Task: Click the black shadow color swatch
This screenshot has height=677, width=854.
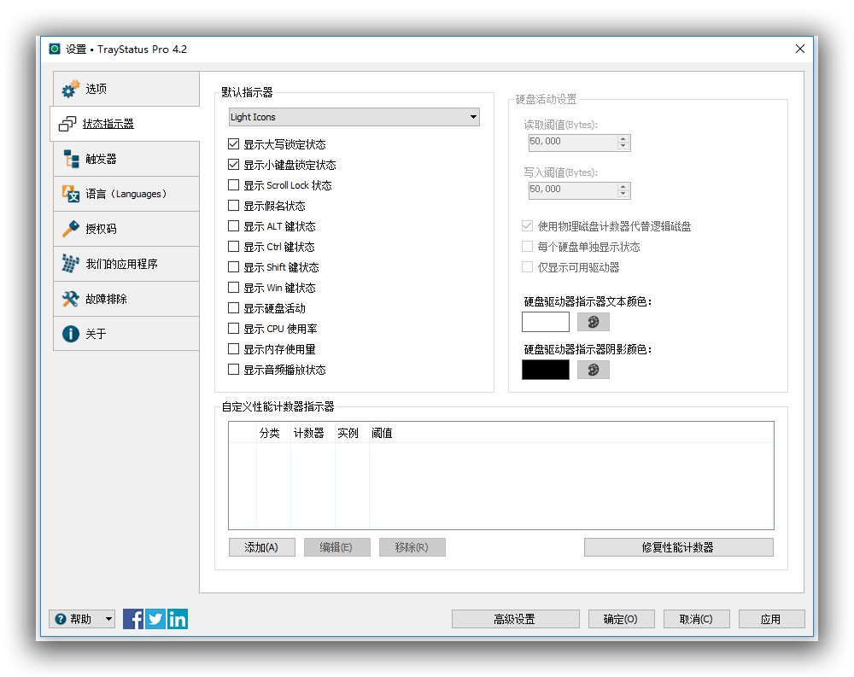Action: (545, 370)
